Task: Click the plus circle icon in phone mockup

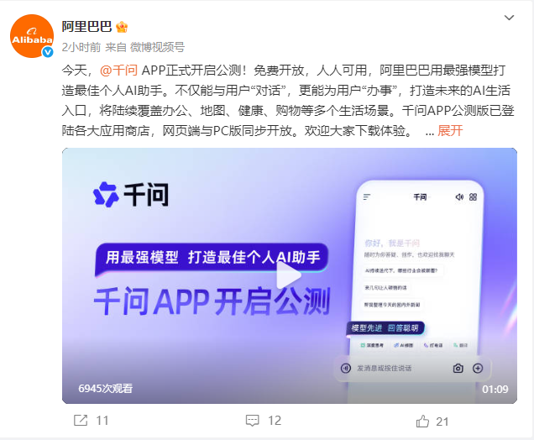Action: (x=478, y=368)
